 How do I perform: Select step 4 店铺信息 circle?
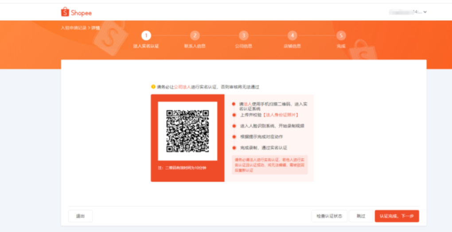(292, 36)
